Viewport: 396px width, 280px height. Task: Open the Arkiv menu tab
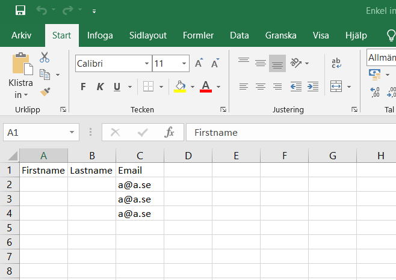click(22, 35)
